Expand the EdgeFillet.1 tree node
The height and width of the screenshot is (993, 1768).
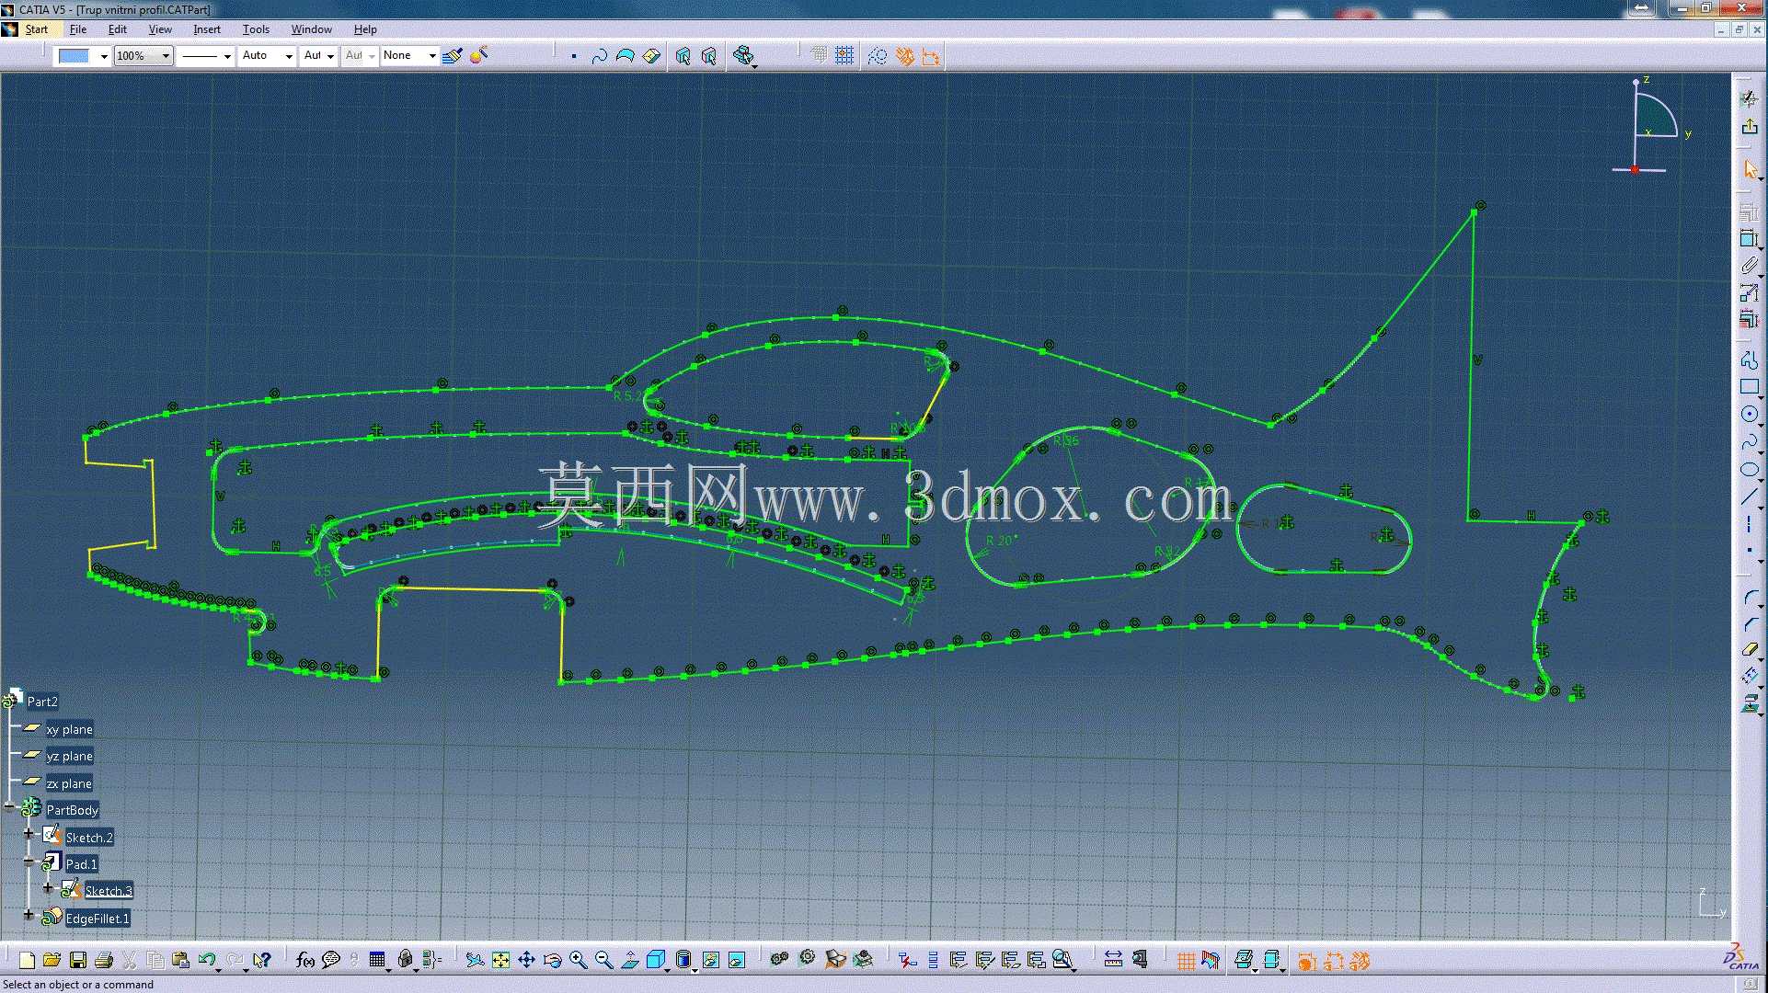(x=29, y=916)
